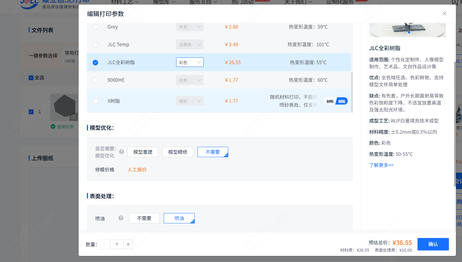Select the X树脂 material radio button
This screenshot has width=462, height=262.
pos(95,101)
